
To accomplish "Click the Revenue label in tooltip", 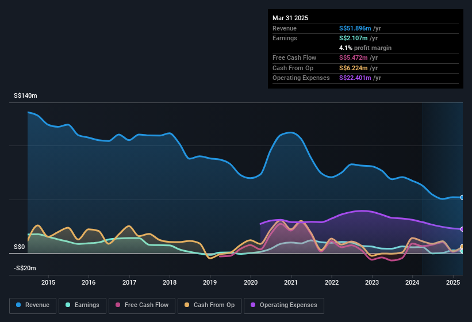I will click(x=285, y=28).
